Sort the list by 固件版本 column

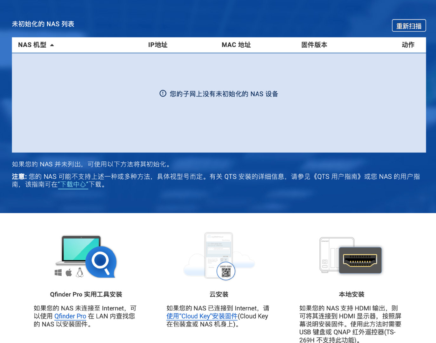coord(314,45)
